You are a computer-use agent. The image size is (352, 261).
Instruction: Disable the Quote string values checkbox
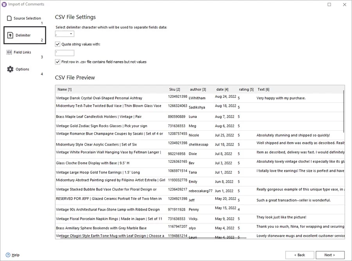(57, 44)
